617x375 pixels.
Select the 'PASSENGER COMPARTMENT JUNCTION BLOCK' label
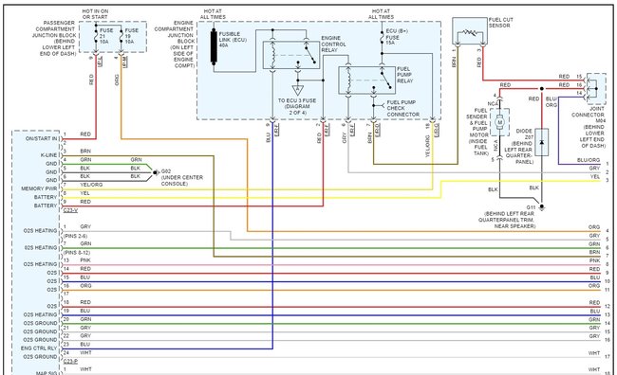click(x=53, y=38)
